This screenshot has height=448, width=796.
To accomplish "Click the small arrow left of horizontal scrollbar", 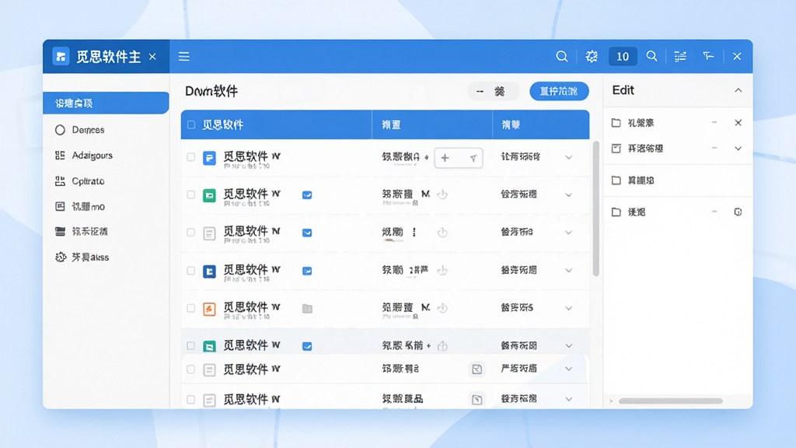I will (x=611, y=401).
